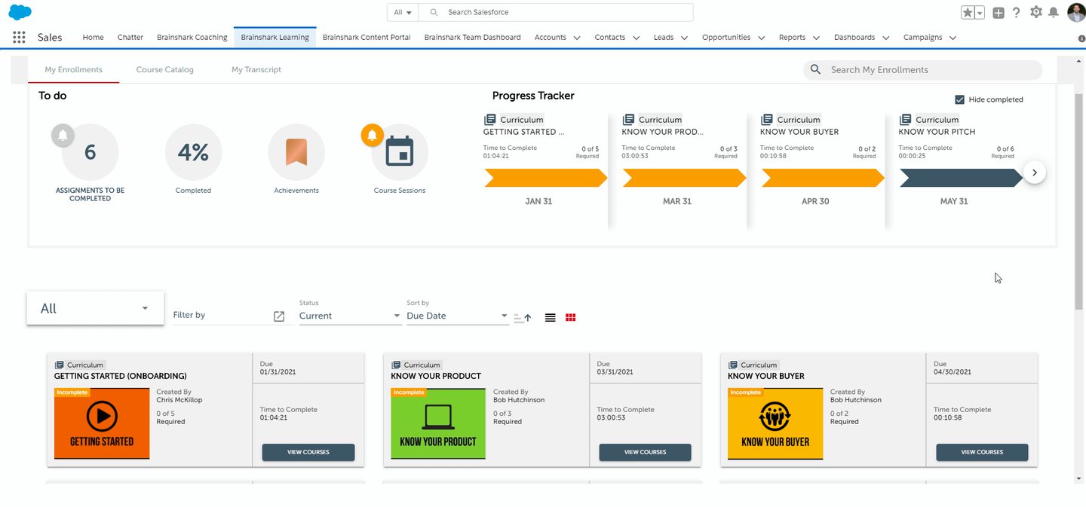Image resolution: width=1086 pixels, height=507 pixels.
Task: Open the Filter by selection dialog icon
Action: (x=279, y=316)
